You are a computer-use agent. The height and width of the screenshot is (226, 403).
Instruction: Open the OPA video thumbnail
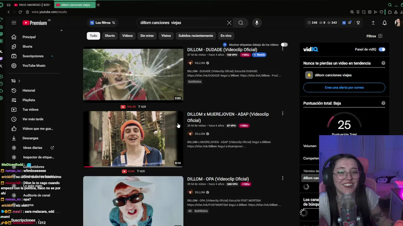click(x=133, y=201)
